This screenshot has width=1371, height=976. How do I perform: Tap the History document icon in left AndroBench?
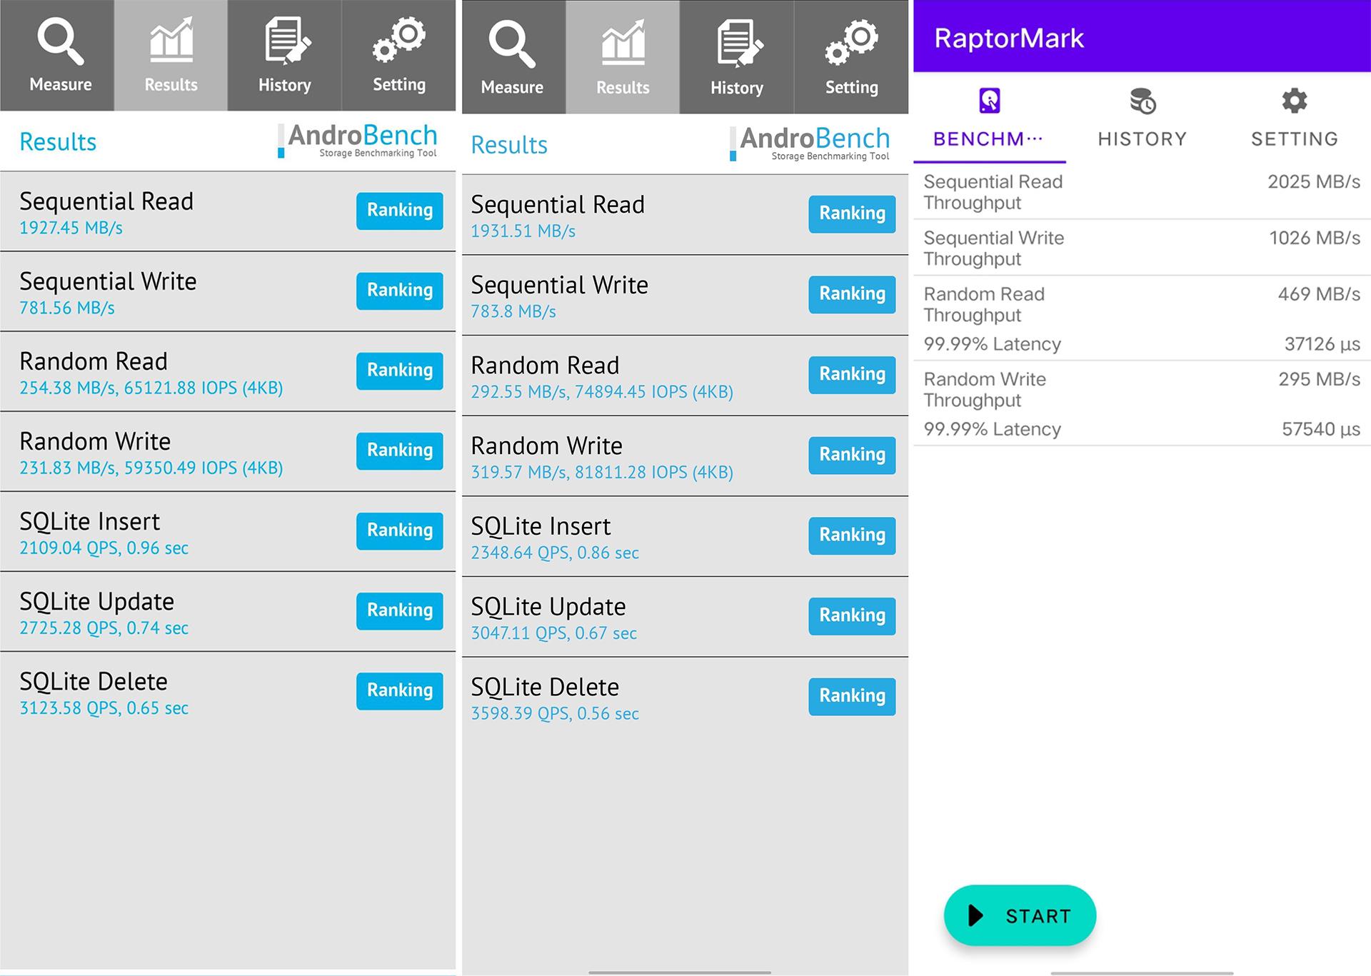[287, 41]
